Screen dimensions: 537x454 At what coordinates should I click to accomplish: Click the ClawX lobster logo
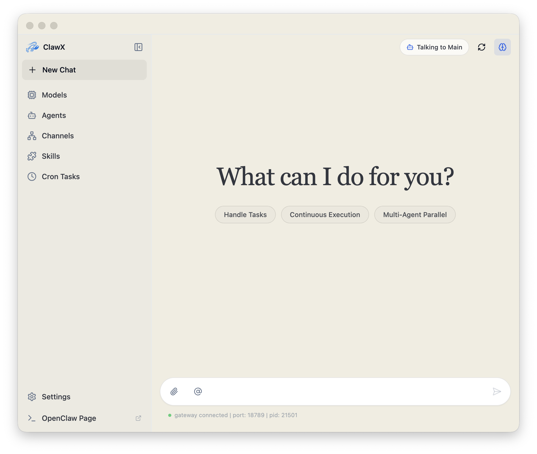click(32, 47)
